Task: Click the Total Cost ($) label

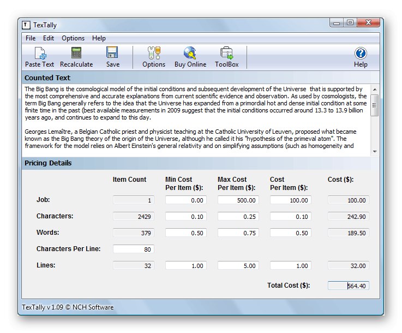Action: pos(289,286)
